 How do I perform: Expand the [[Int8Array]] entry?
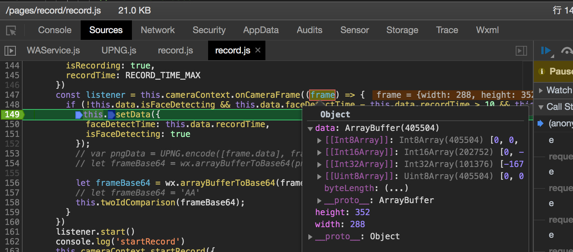320,140
